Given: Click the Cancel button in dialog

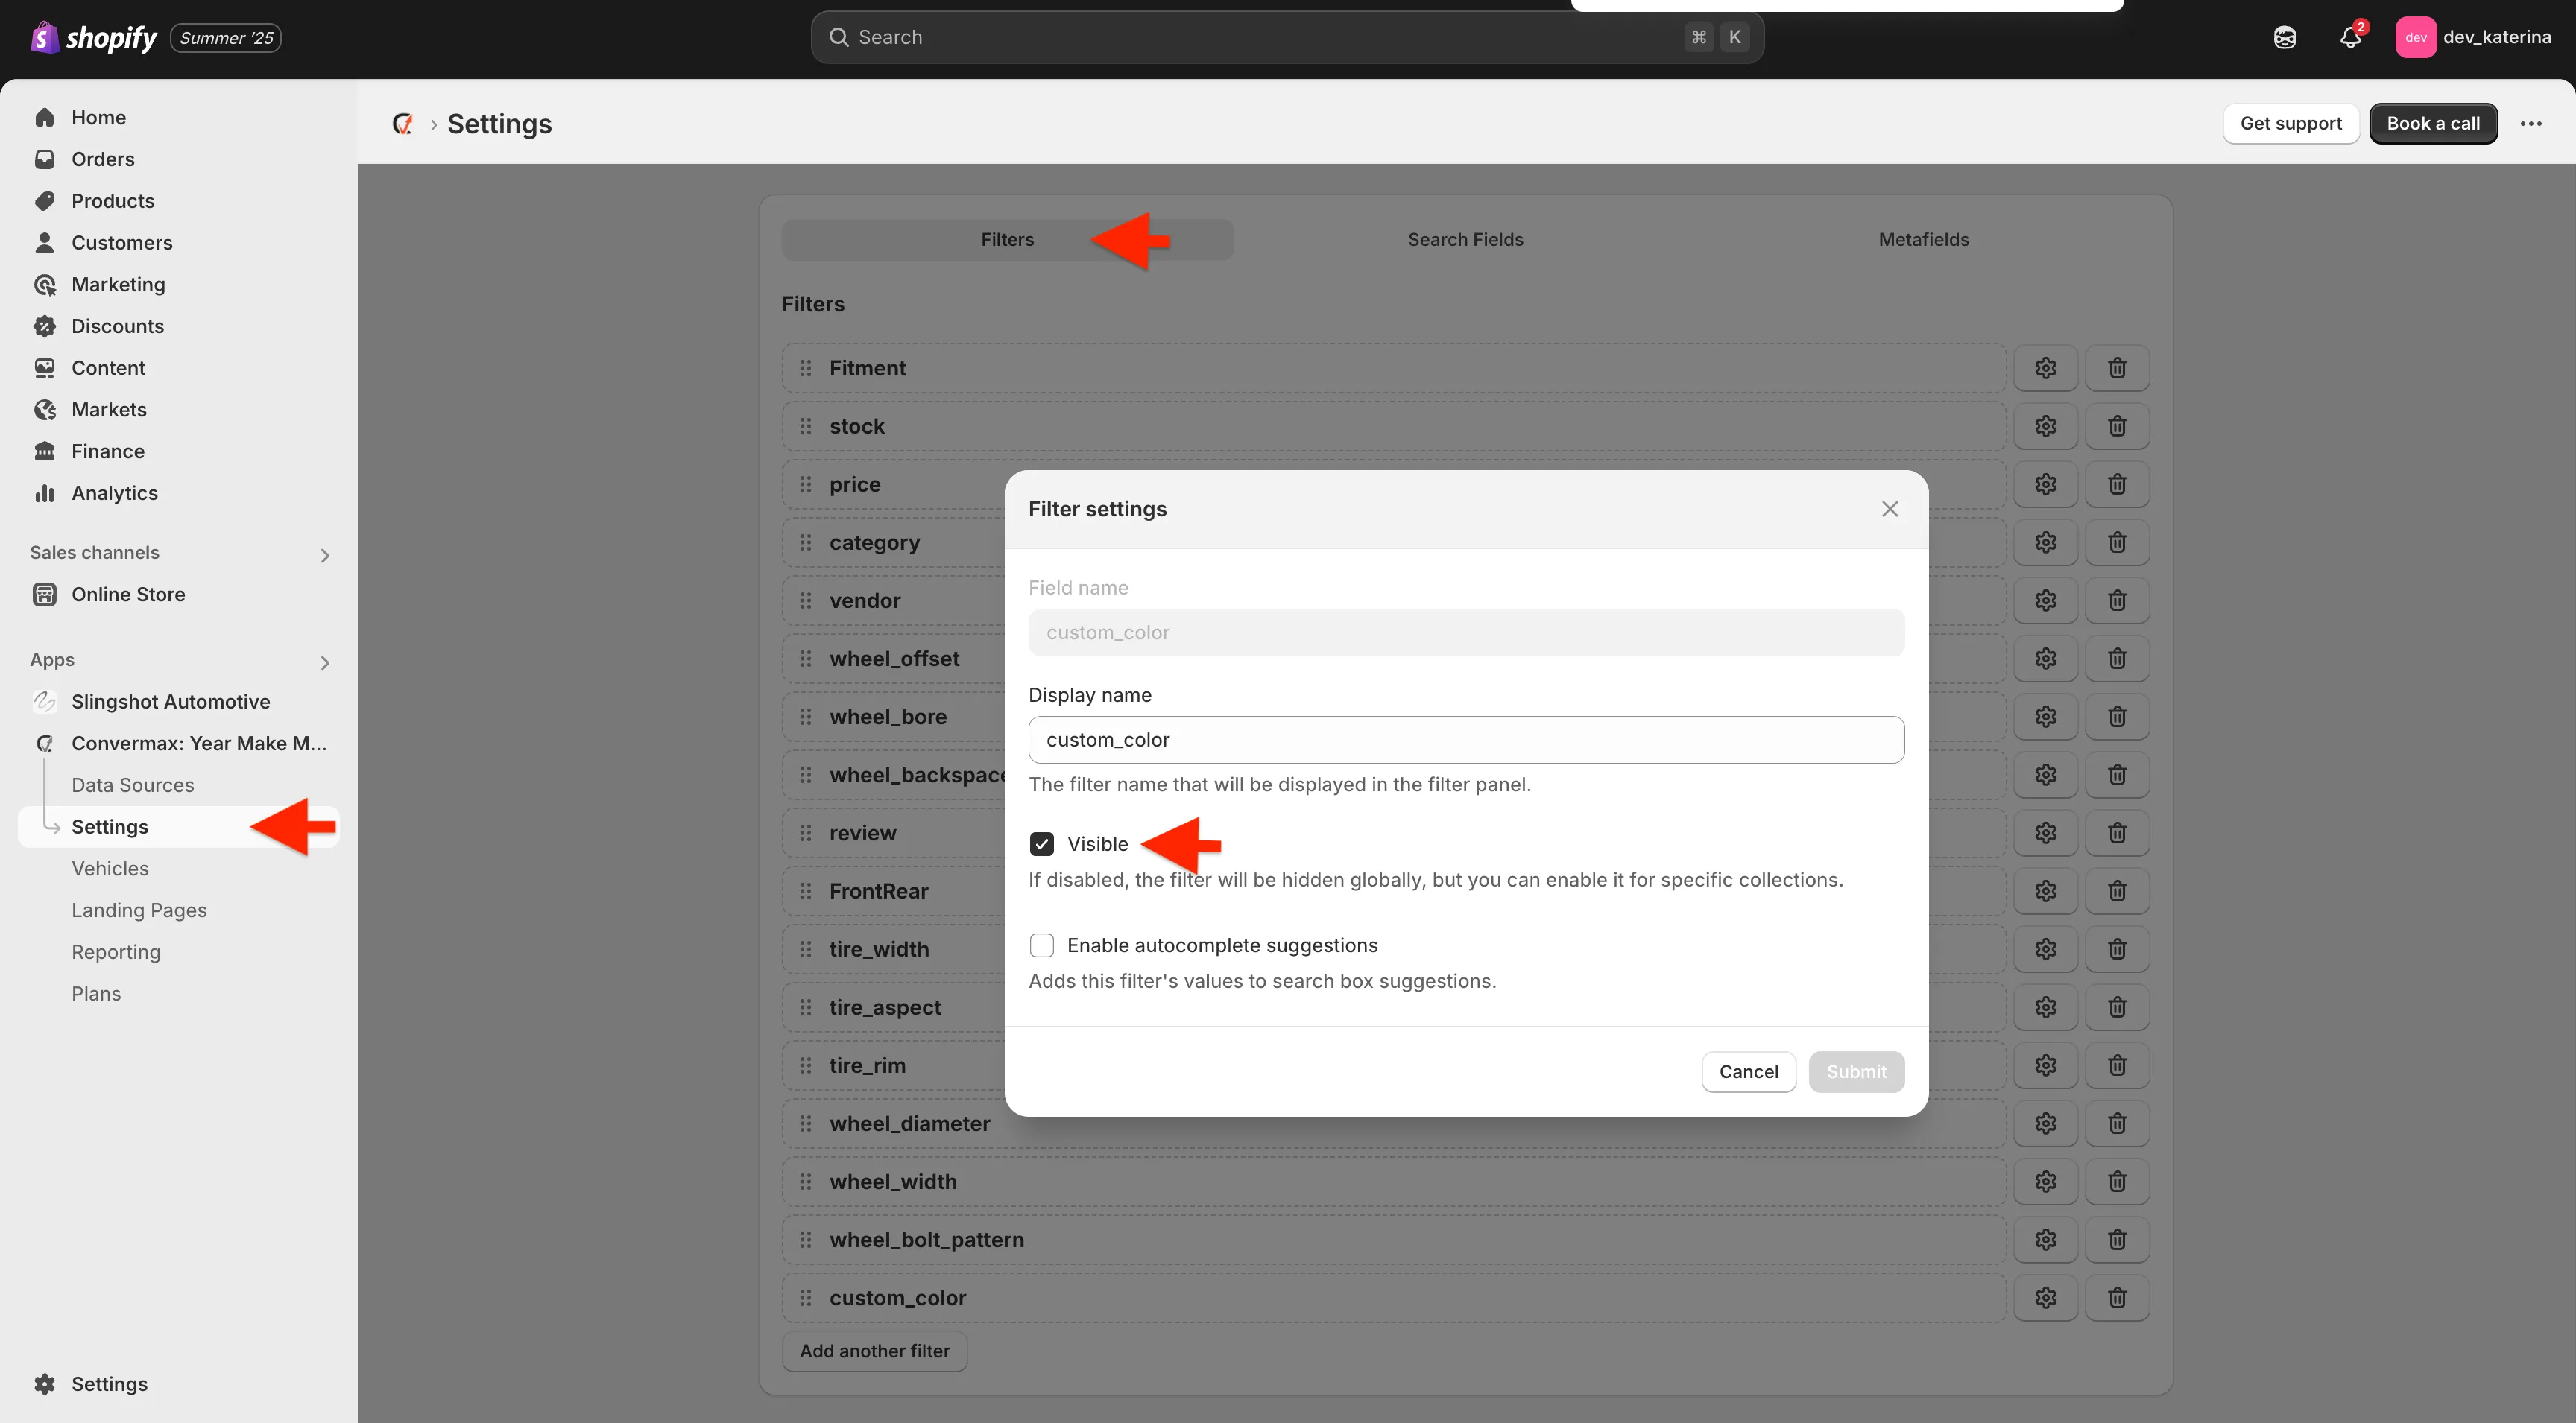Looking at the screenshot, I should [1748, 1071].
